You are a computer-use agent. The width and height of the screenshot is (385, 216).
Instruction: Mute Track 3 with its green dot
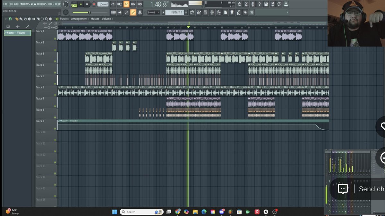[x=55, y=61]
